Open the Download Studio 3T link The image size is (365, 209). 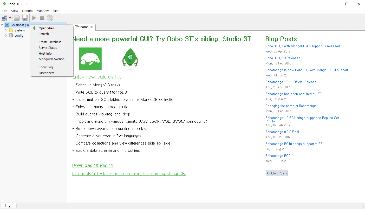pos(93,165)
